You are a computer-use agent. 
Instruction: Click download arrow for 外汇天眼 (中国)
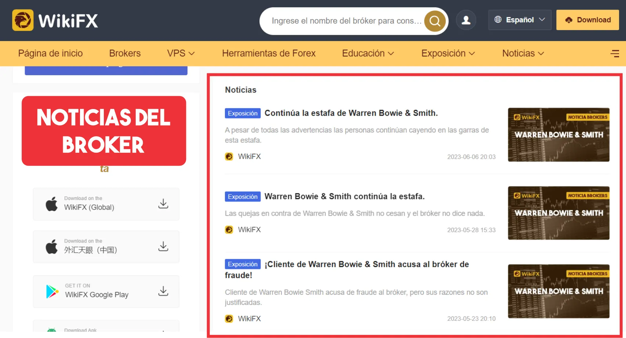163,246
